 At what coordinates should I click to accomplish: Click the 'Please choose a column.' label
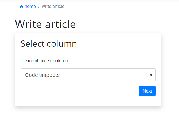coord(45,61)
